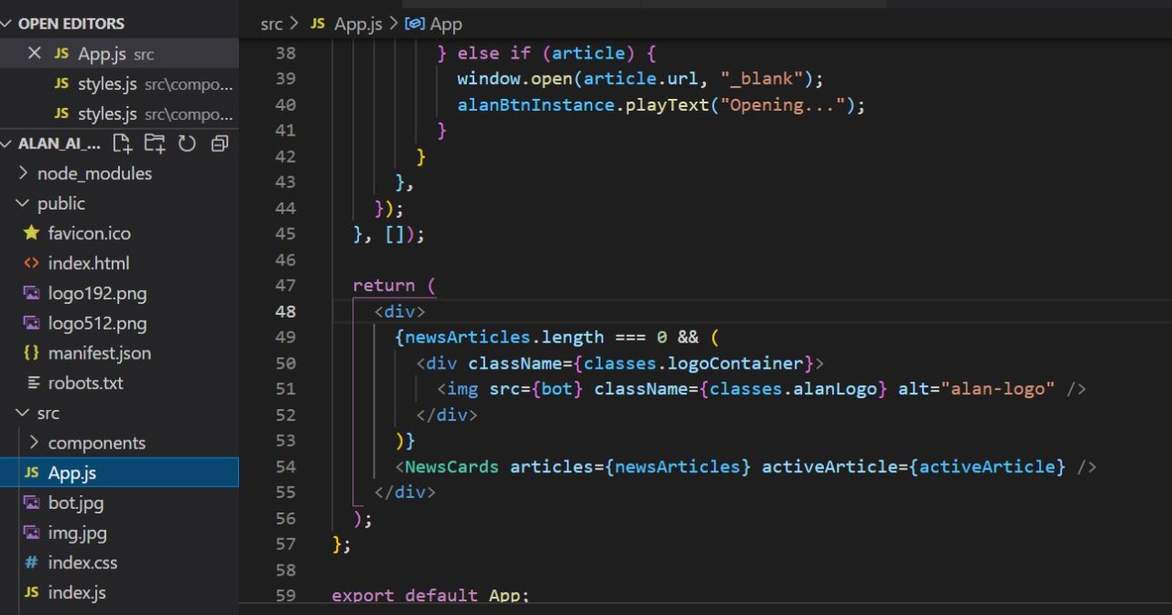Close App.js in Open Editors
The width and height of the screenshot is (1172, 615).
click(x=34, y=53)
